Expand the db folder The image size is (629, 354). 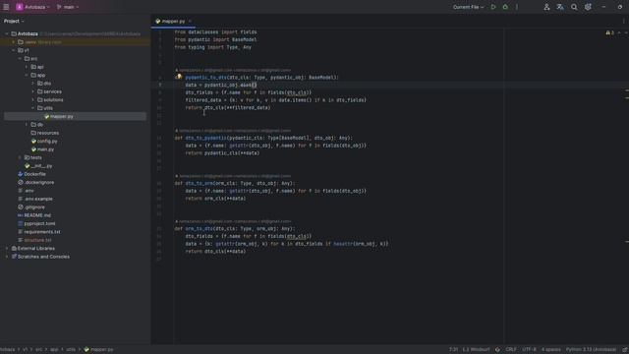[x=27, y=125]
